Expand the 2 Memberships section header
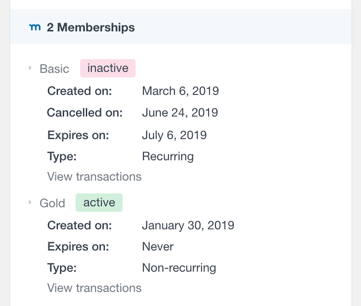Image resolution: width=361 pixels, height=306 pixels. (90, 27)
